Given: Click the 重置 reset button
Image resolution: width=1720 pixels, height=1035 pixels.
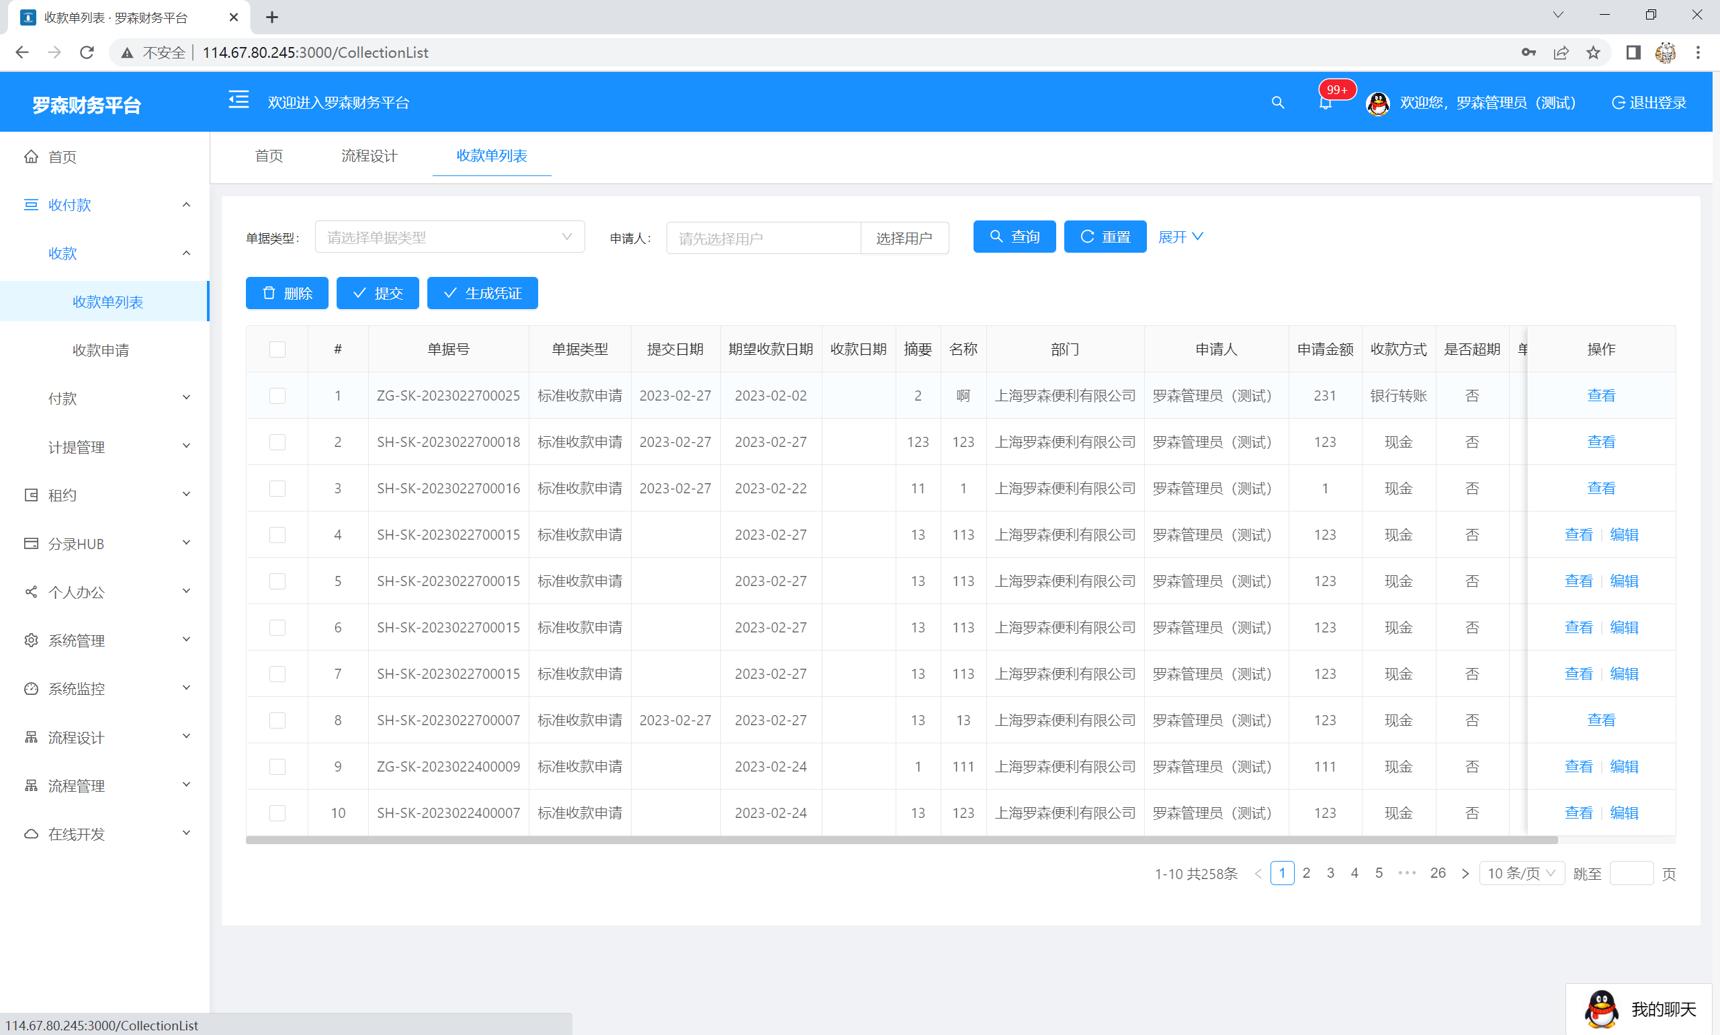Looking at the screenshot, I should [1105, 237].
